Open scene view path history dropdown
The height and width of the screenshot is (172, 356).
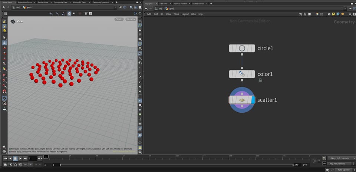point(115,7)
